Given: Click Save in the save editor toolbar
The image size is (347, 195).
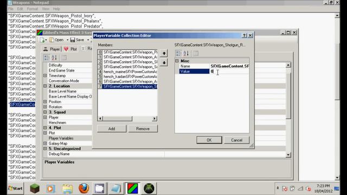Looking at the screenshot, I should point(77,40).
